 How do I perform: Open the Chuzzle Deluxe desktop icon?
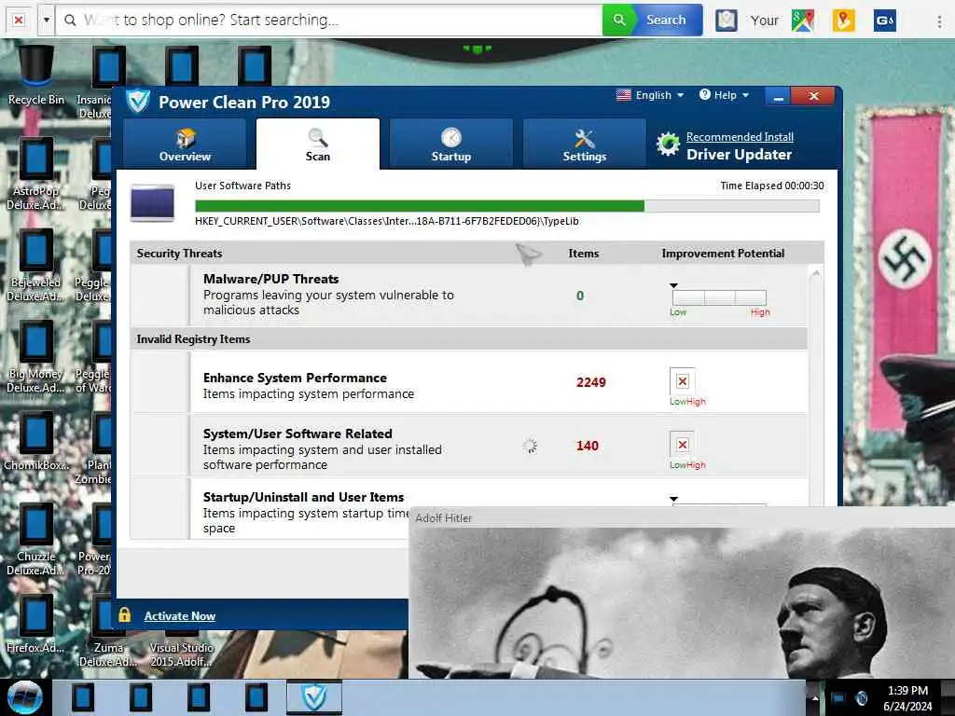35,538
